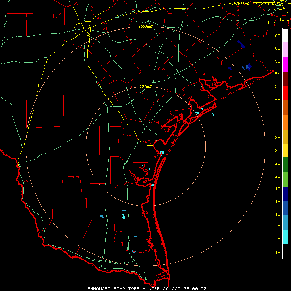Screen dimensions: 291x291
Task: Click the '50 NMI' range ring label
Action: pyautogui.click(x=145, y=86)
